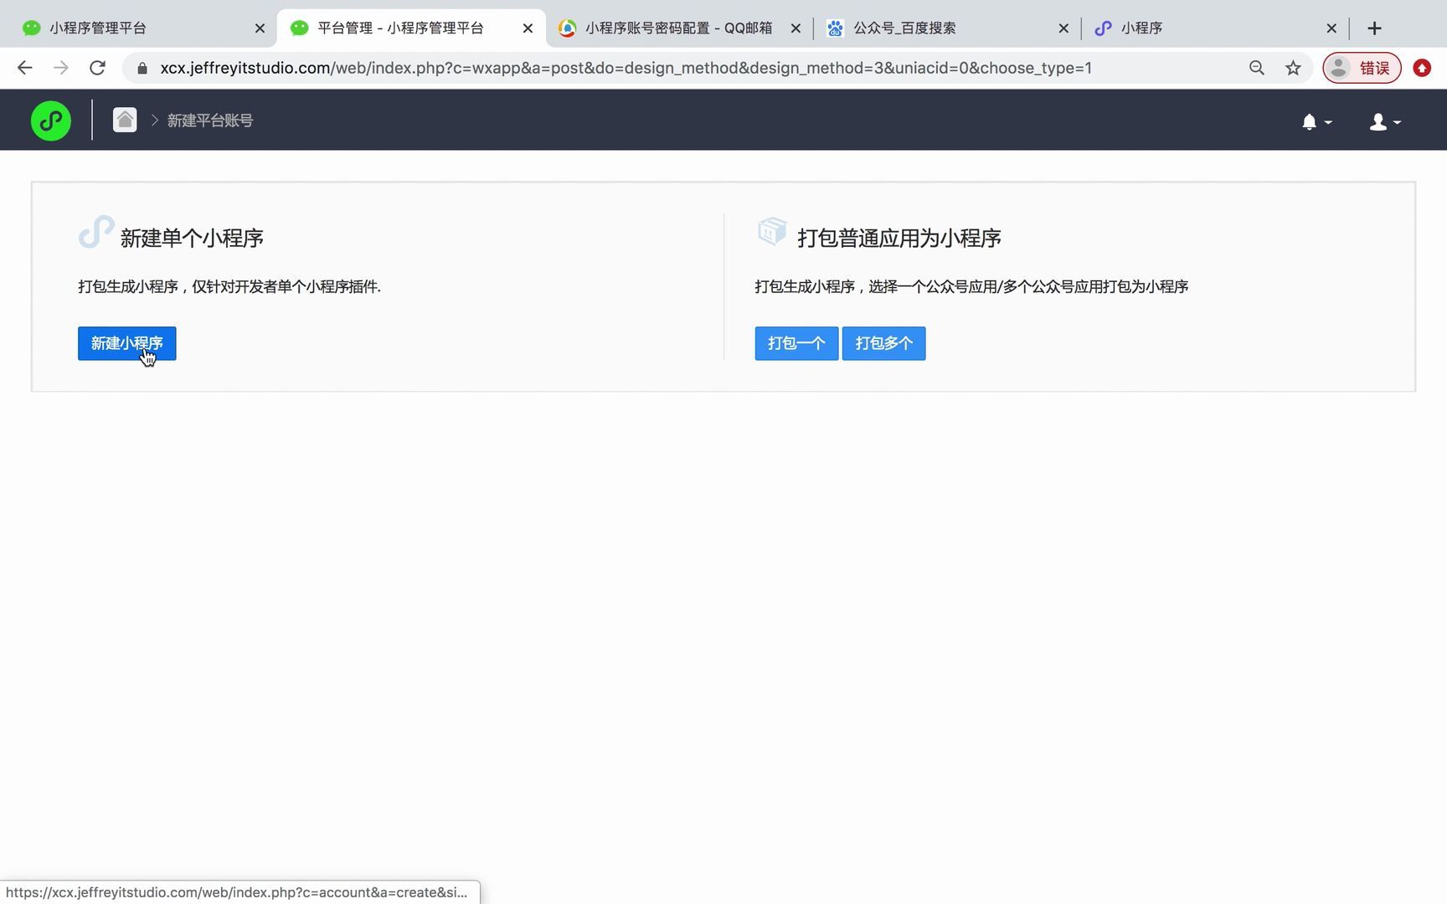This screenshot has width=1447, height=904.
Task: Close the 平台管理 active tab
Action: [x=528, y=28]
